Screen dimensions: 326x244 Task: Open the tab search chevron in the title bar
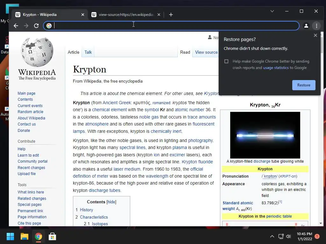tap(272, 11)
